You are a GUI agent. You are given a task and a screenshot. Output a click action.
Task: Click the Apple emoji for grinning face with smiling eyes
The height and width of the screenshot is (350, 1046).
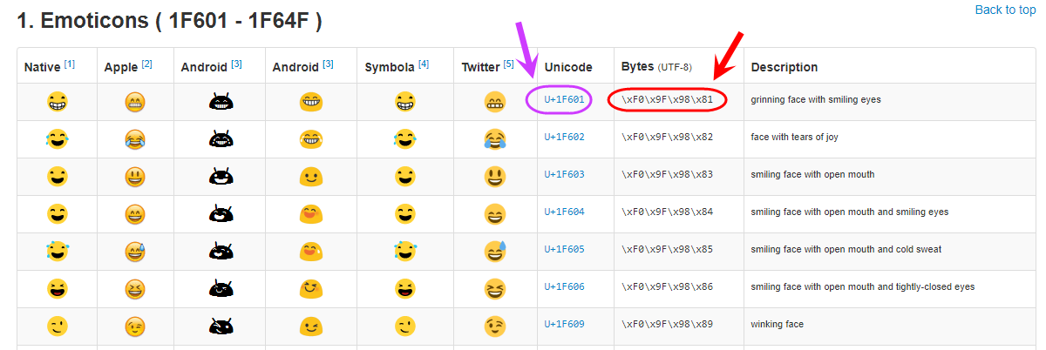pyautogui.click(x=135, y=102)
